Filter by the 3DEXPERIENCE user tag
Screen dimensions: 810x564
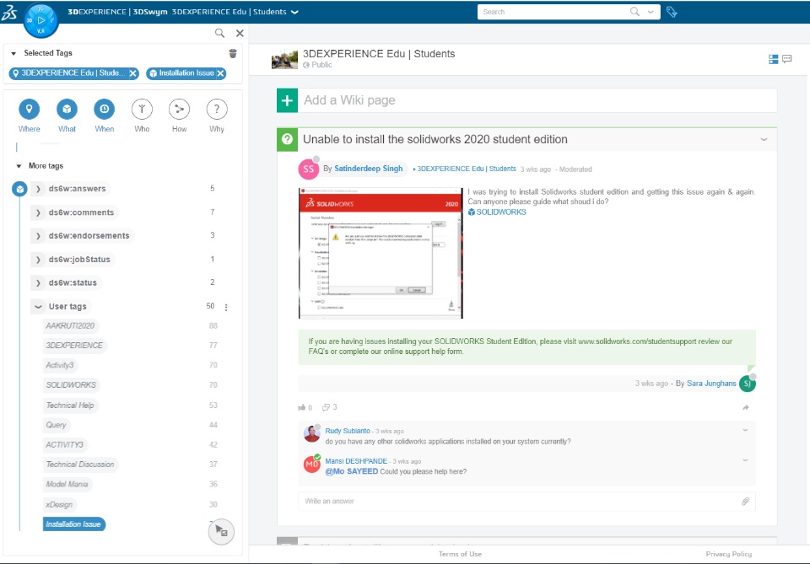point(74,345)
